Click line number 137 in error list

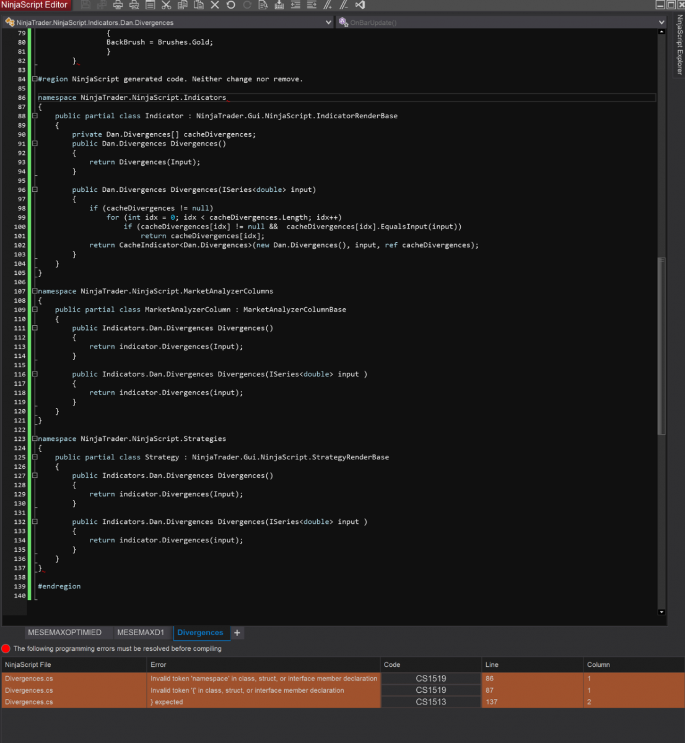(x=492, y=702)
